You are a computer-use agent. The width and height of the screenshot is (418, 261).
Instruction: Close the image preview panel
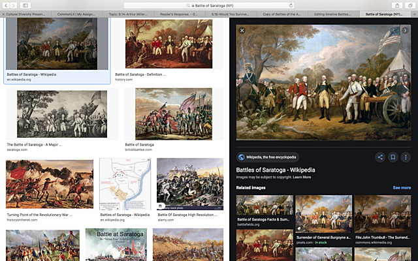(x=242, y=31)
